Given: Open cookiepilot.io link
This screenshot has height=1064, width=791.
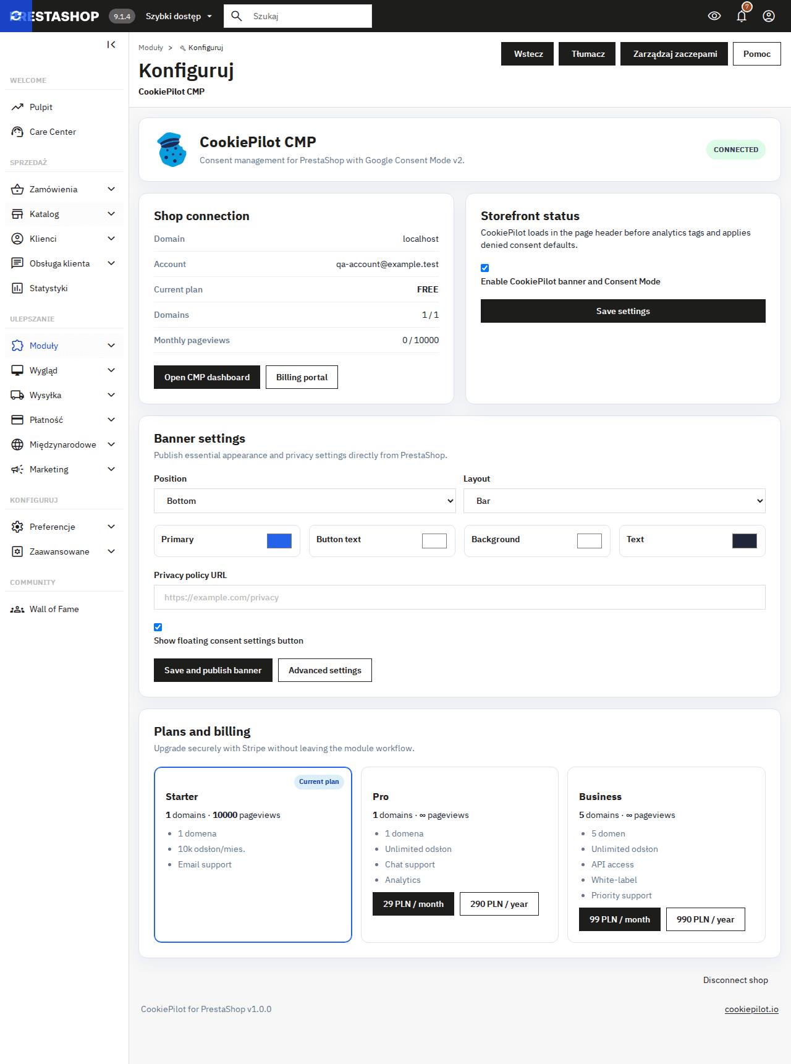Looking at the screenshot, I should (x=751, y=1009).
